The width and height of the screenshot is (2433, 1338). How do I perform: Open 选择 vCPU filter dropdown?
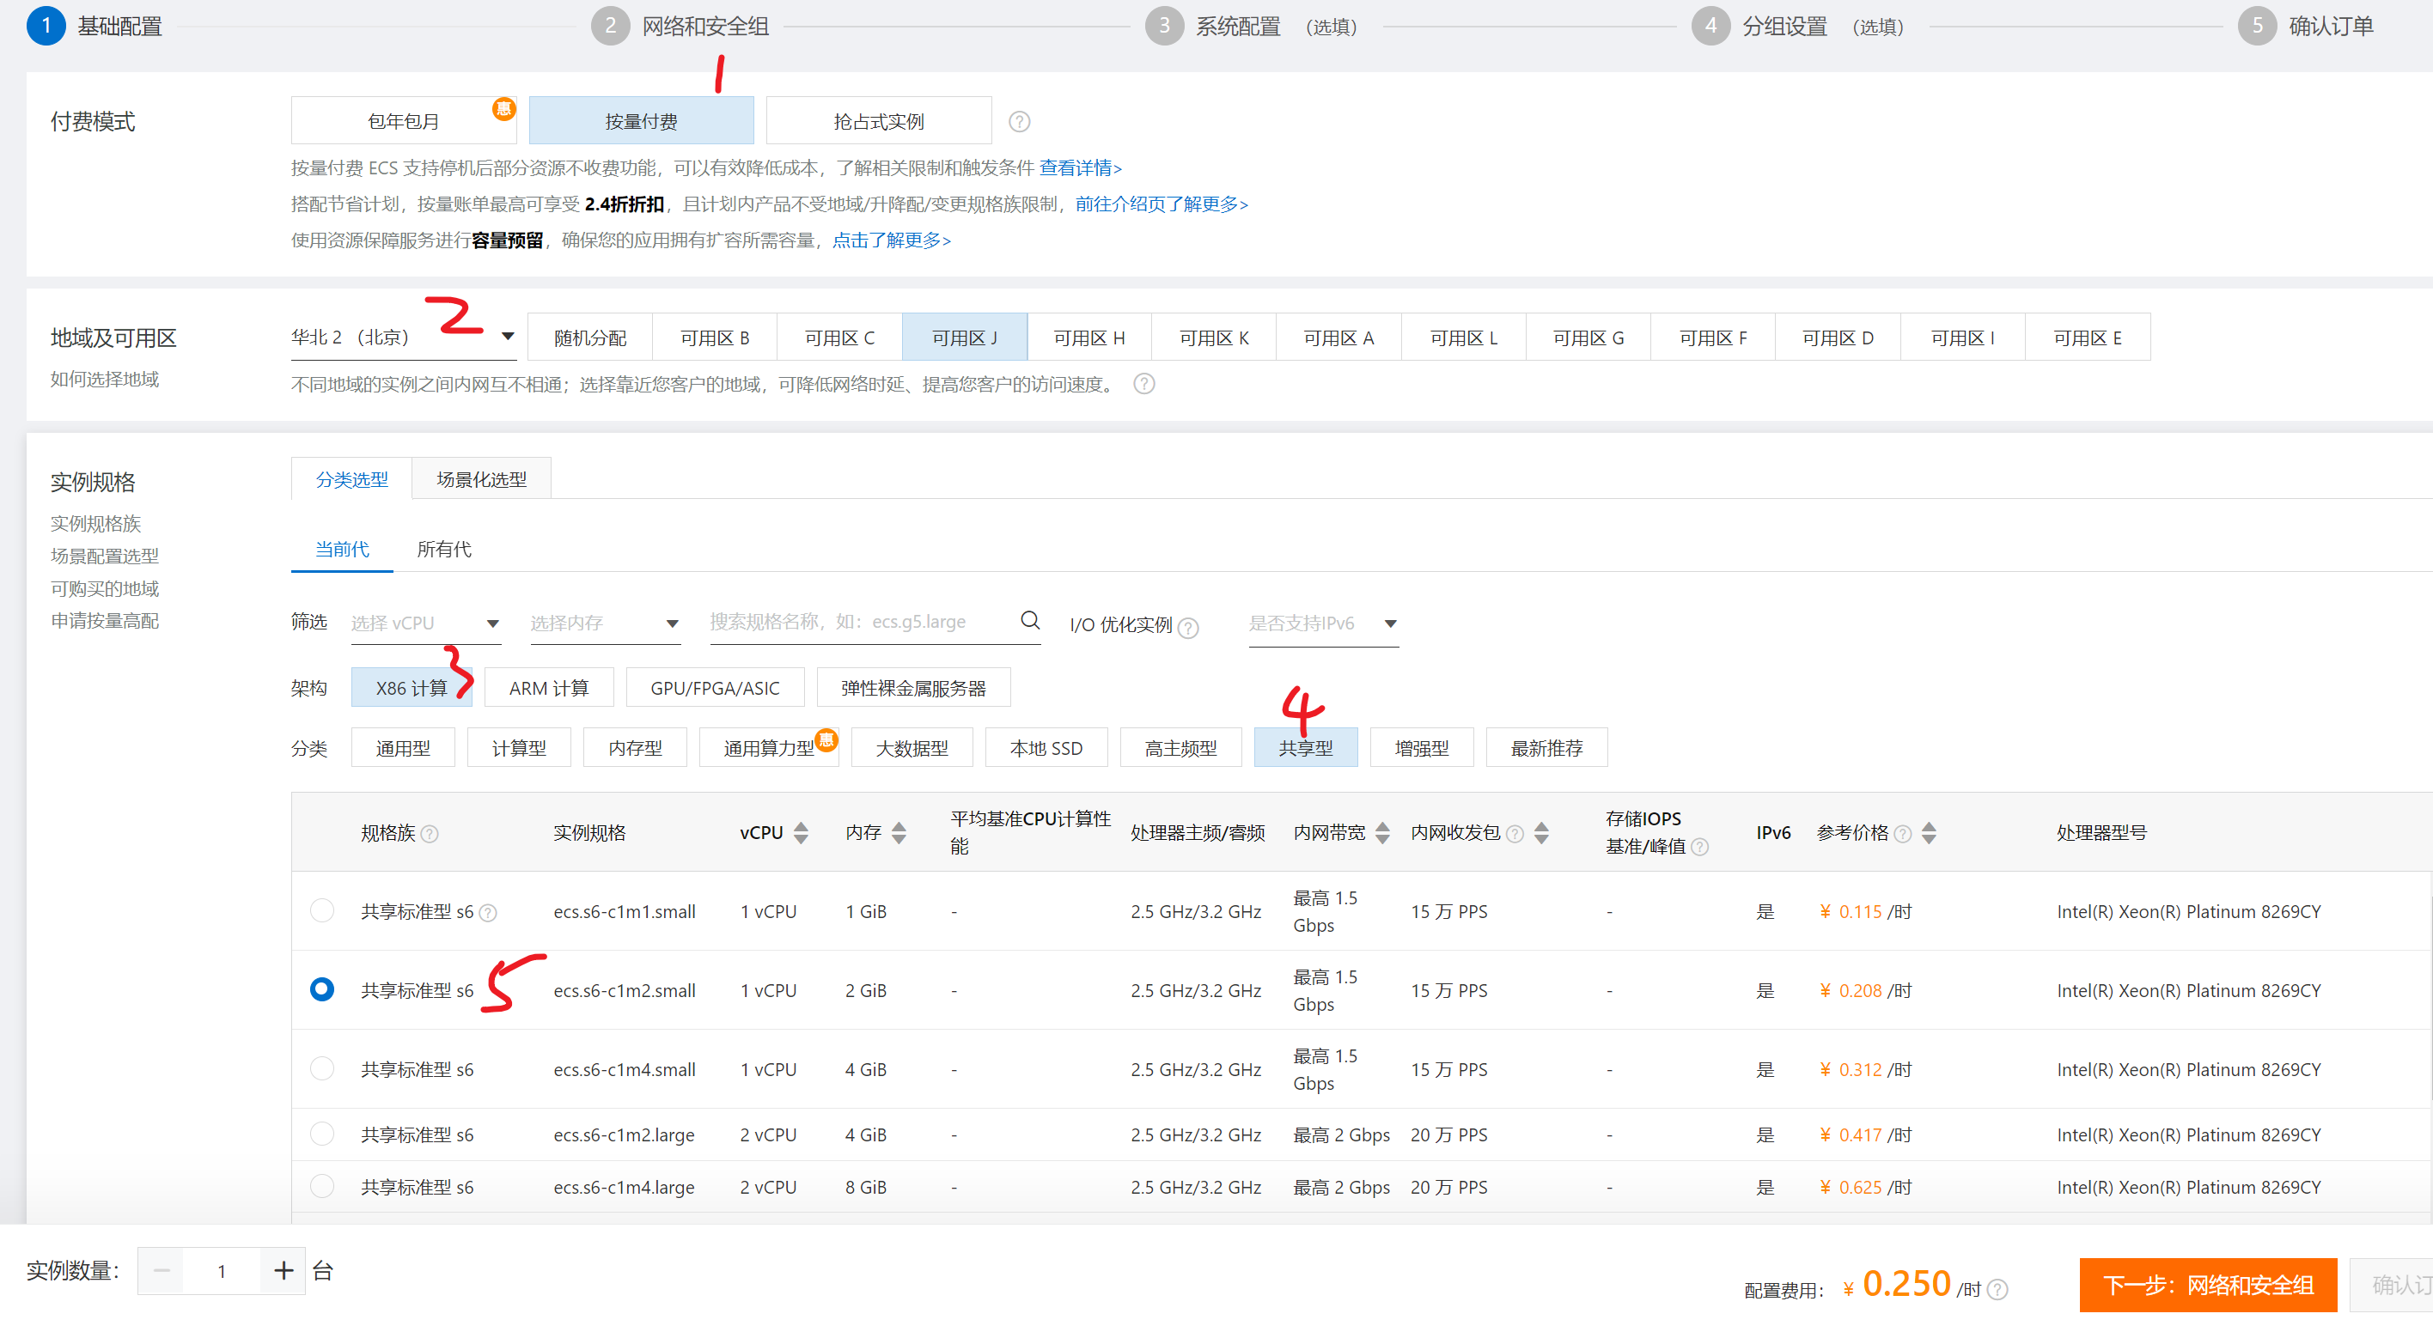coord(425,623)
